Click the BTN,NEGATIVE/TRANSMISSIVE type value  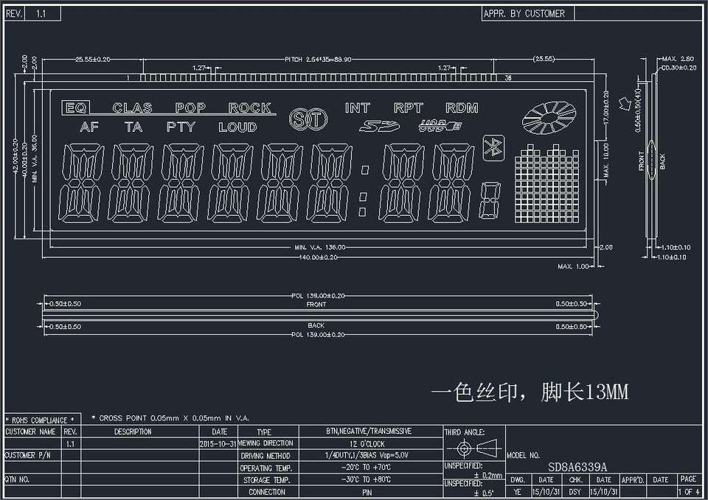(369, 431)
